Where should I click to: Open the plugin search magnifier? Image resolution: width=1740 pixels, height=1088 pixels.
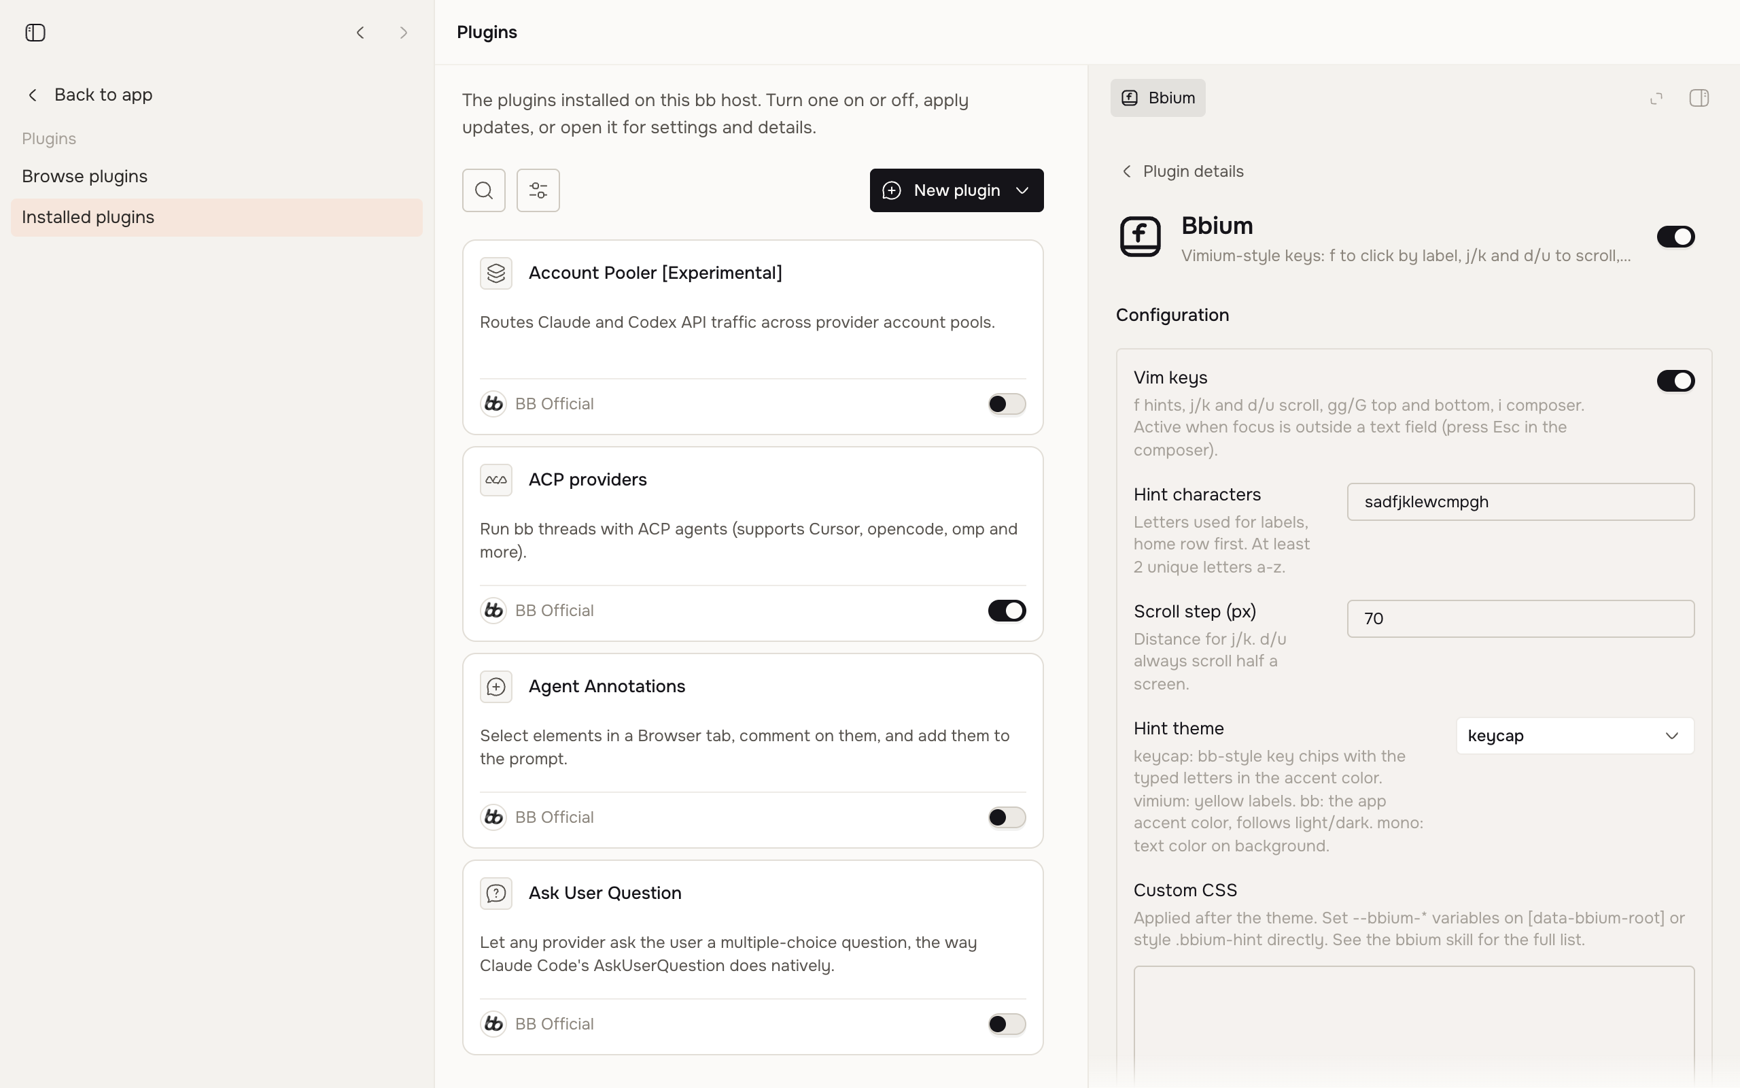(x=484, y=190)
